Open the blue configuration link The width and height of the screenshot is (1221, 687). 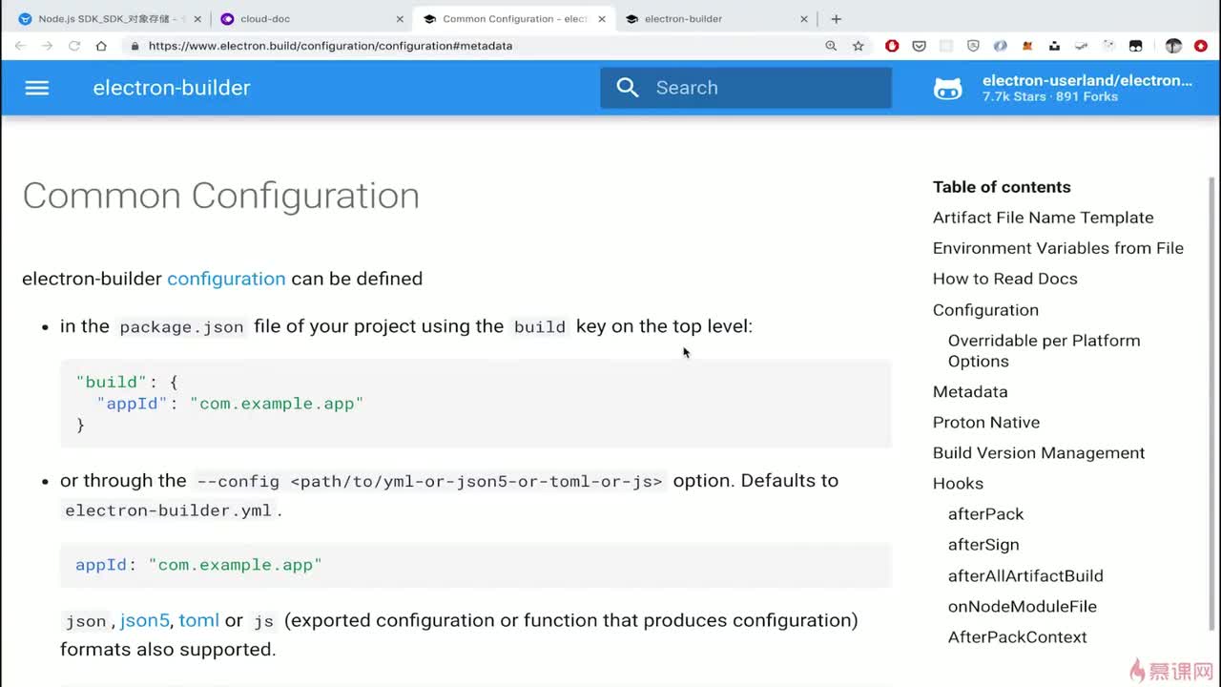(x=226, y=279)
